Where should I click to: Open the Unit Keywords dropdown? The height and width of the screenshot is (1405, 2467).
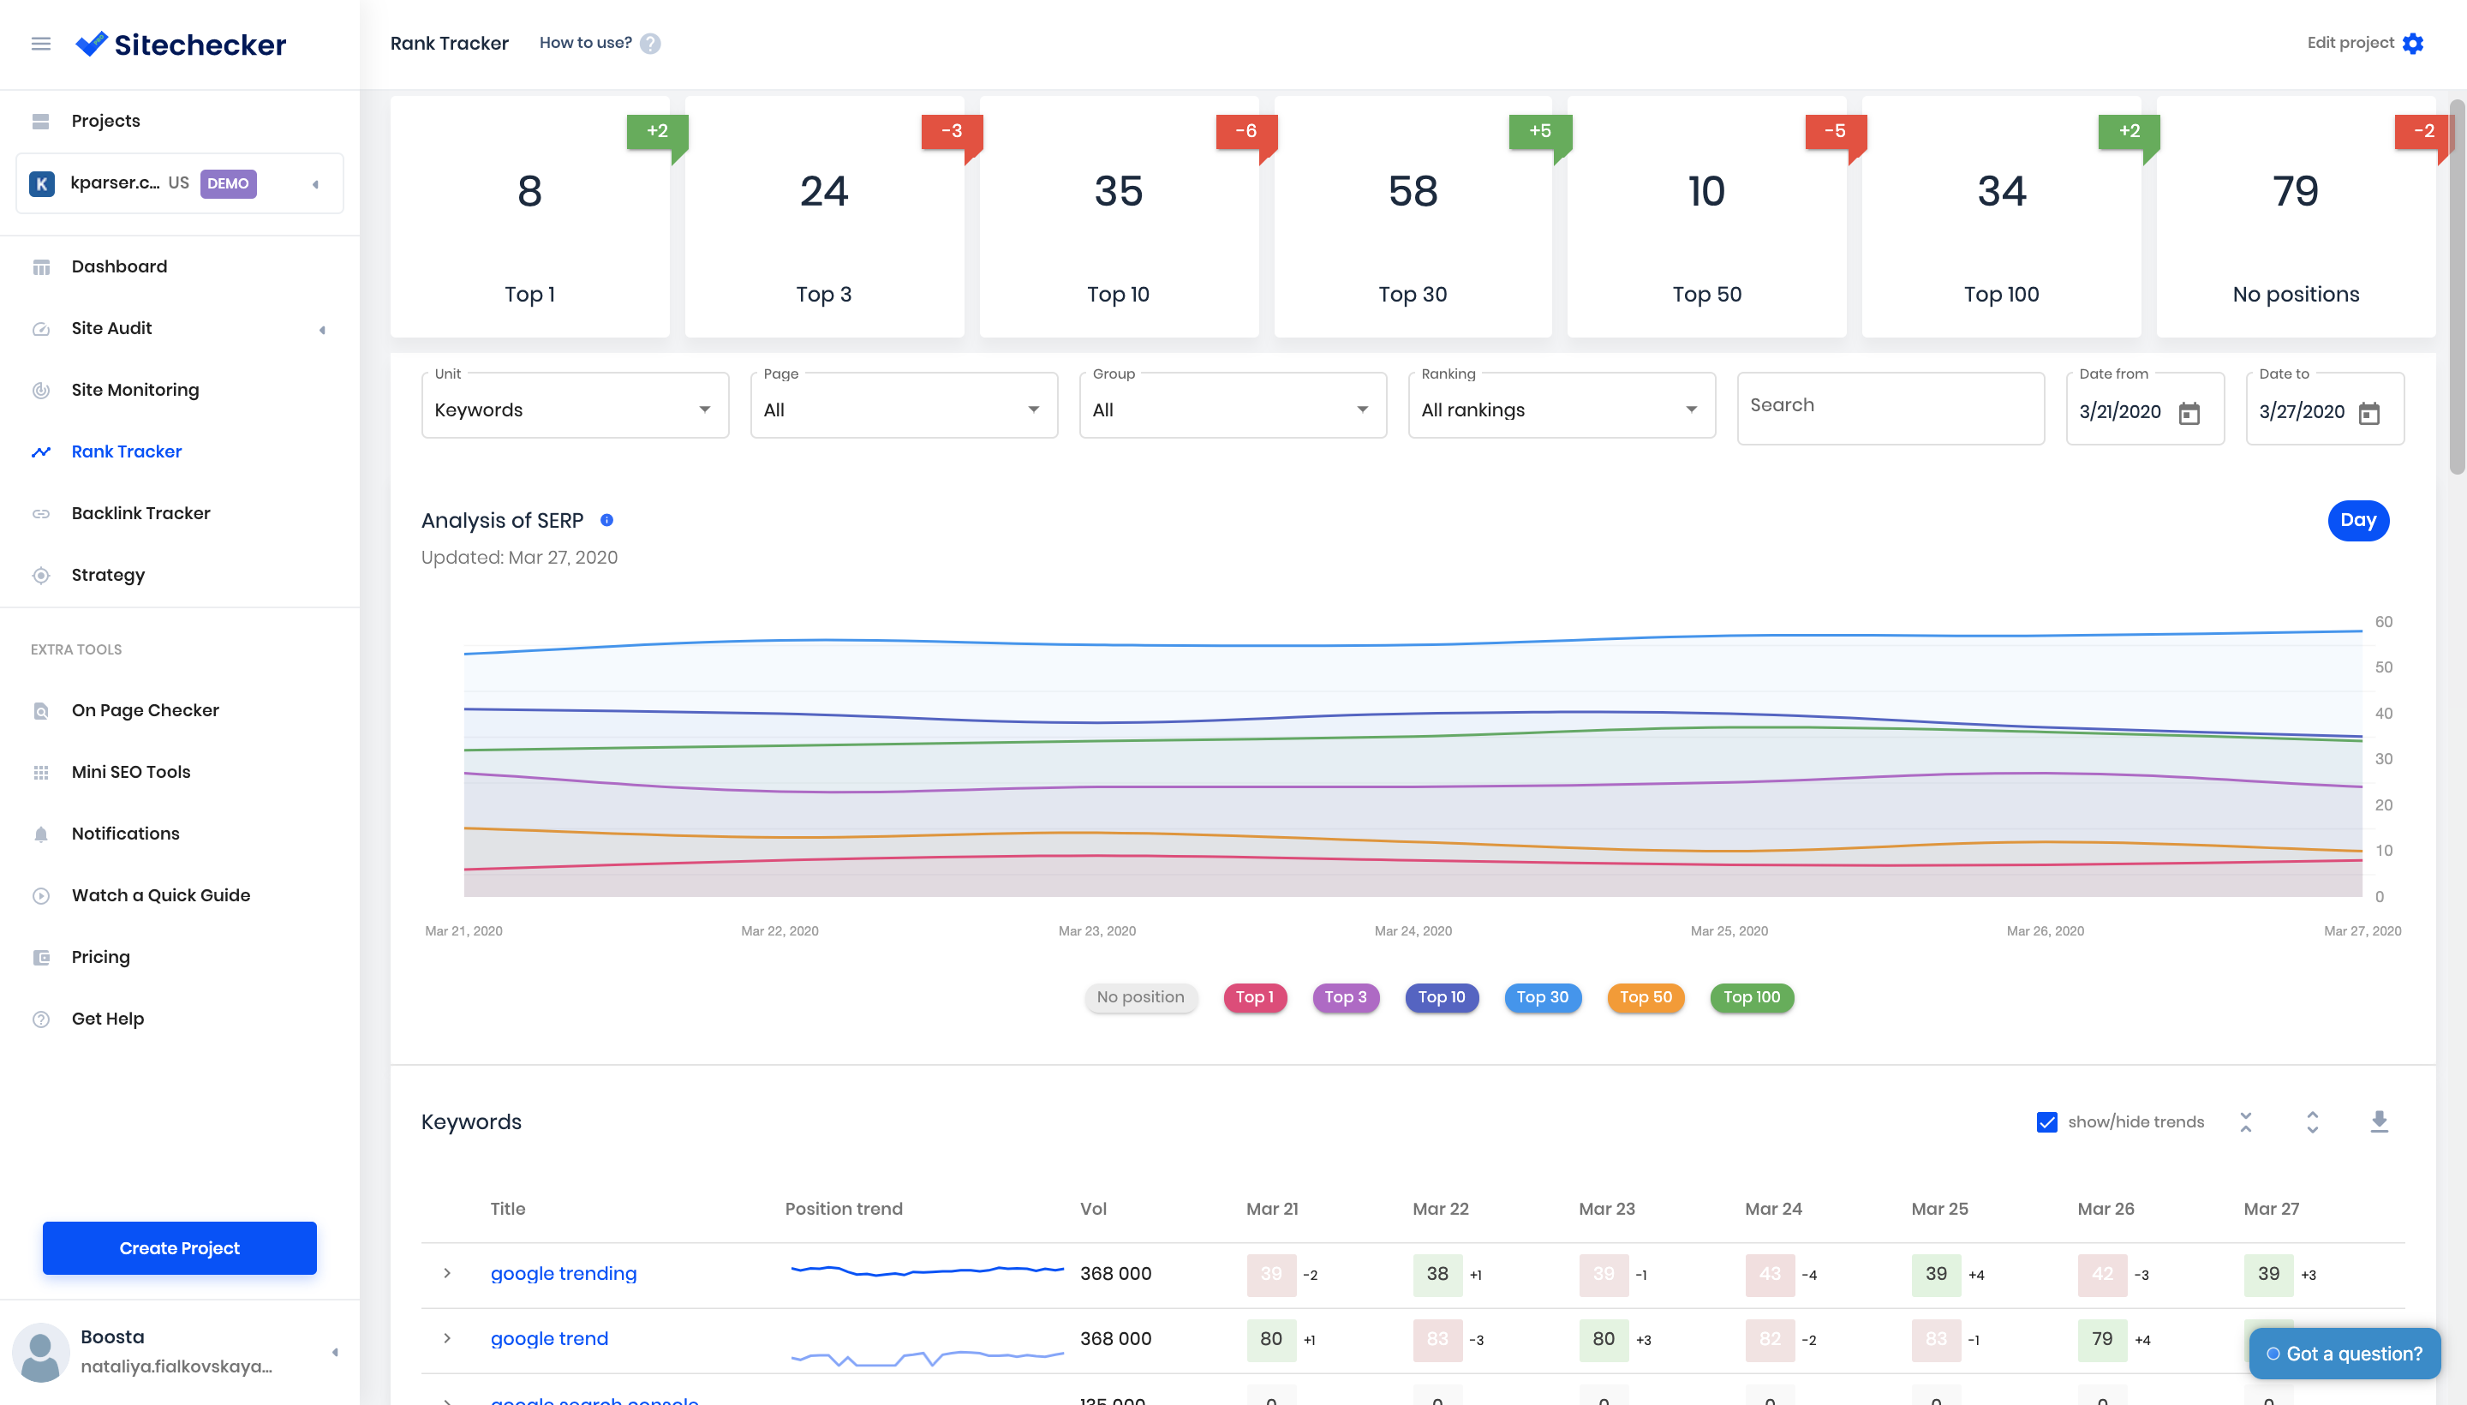tap(574, 410)
